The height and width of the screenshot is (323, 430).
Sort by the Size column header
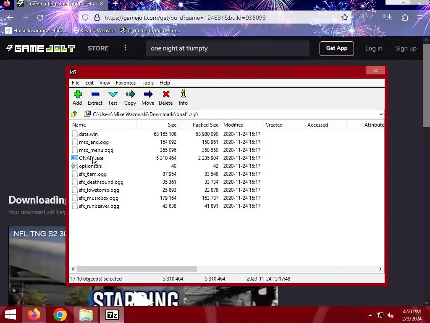(x=158, y=124)
